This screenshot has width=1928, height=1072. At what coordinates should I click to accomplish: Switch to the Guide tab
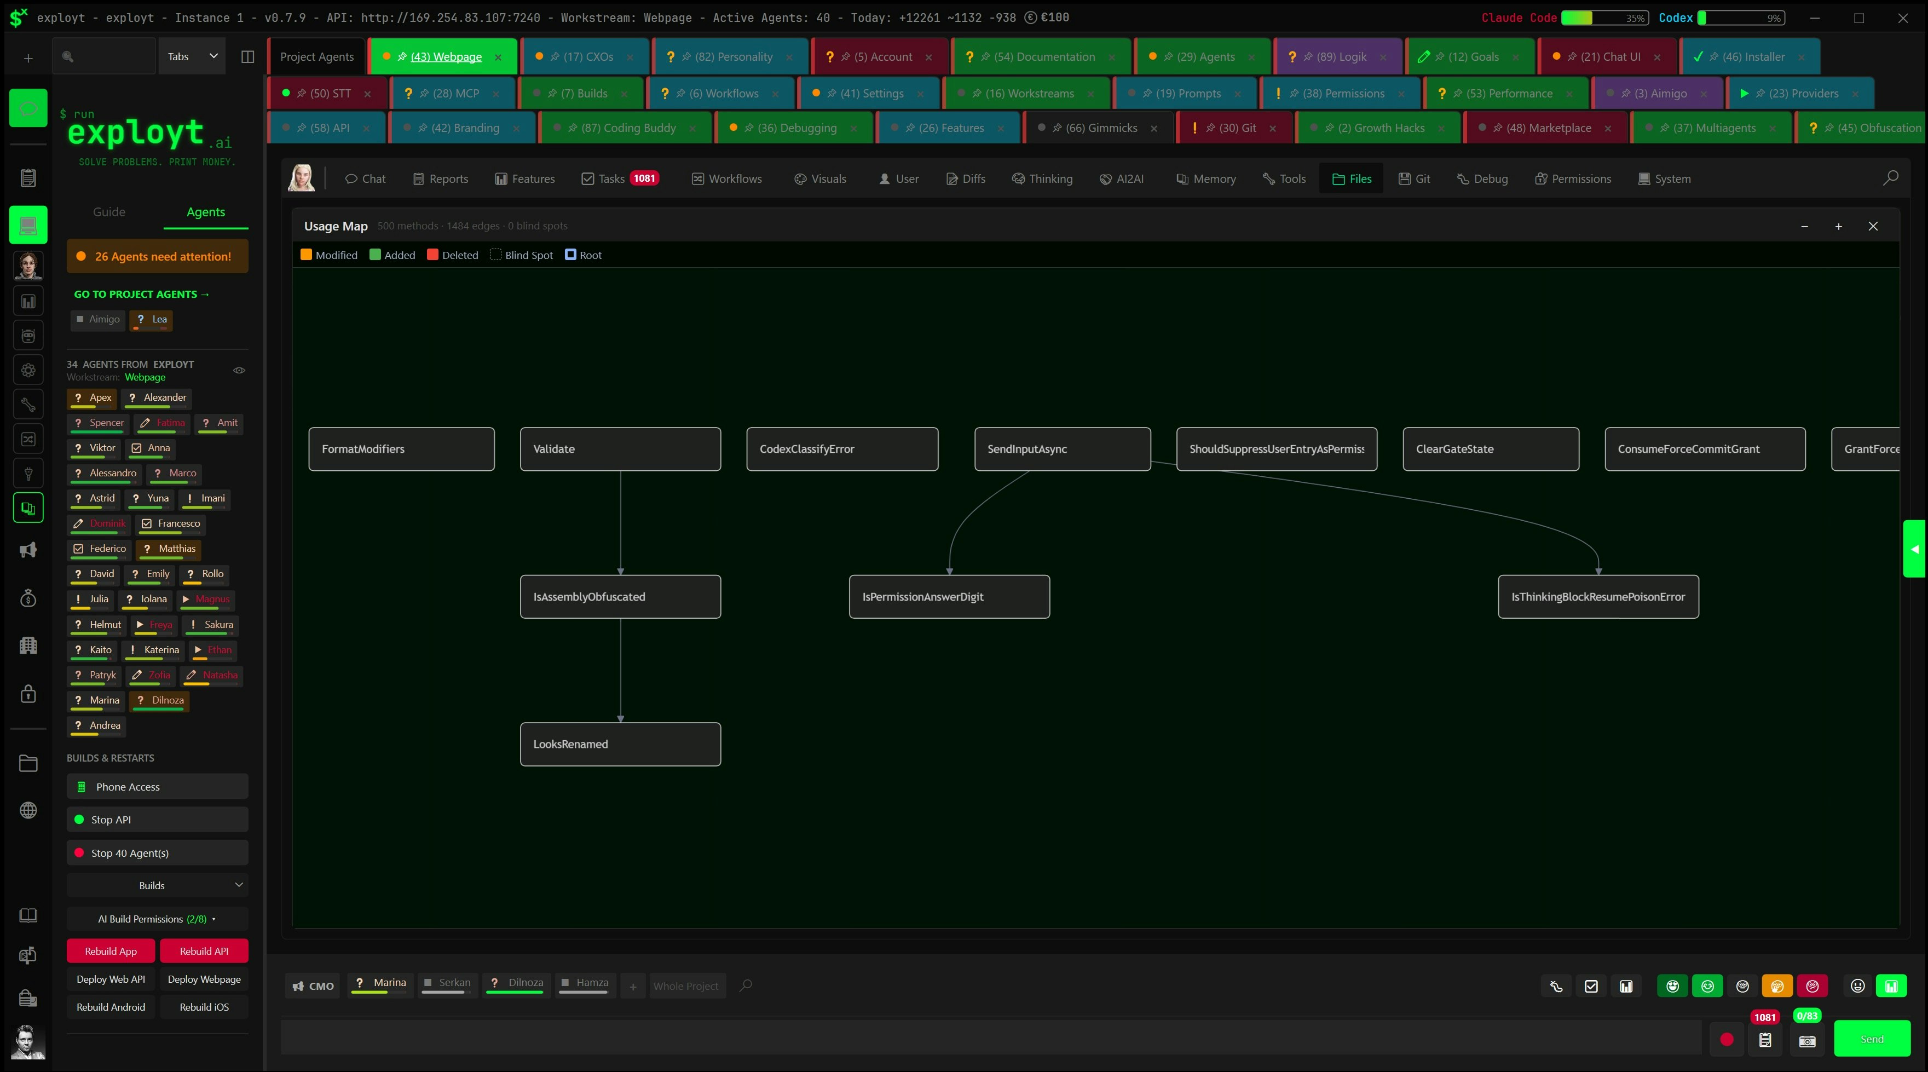point(109,212)
